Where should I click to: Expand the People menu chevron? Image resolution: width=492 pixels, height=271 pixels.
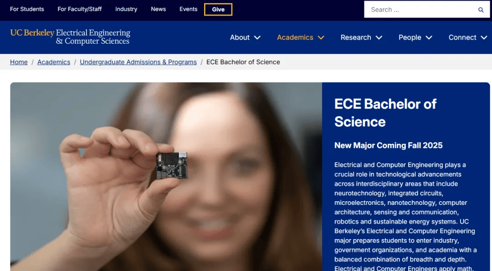(429, 37)
